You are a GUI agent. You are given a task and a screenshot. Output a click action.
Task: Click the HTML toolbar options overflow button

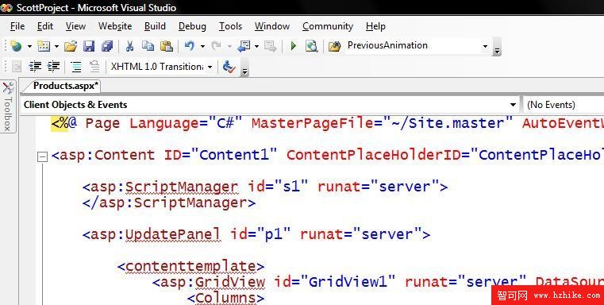click(x=244, y=68)
